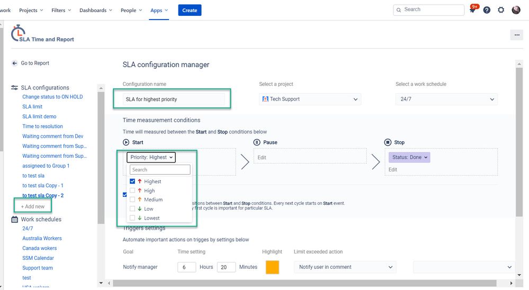The height and width of the screenshot is (290, 529).
Task: Click Edit in the Pause condition box
Action: [x=262, y=158]
